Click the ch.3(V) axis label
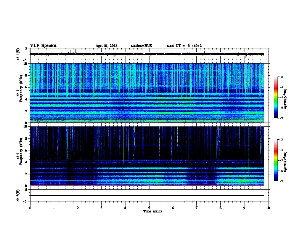 point(18,196)
